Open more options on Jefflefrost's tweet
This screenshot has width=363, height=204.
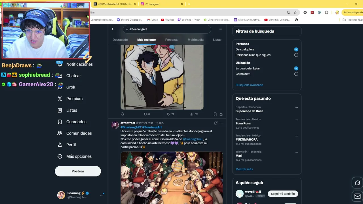(221, 123)
